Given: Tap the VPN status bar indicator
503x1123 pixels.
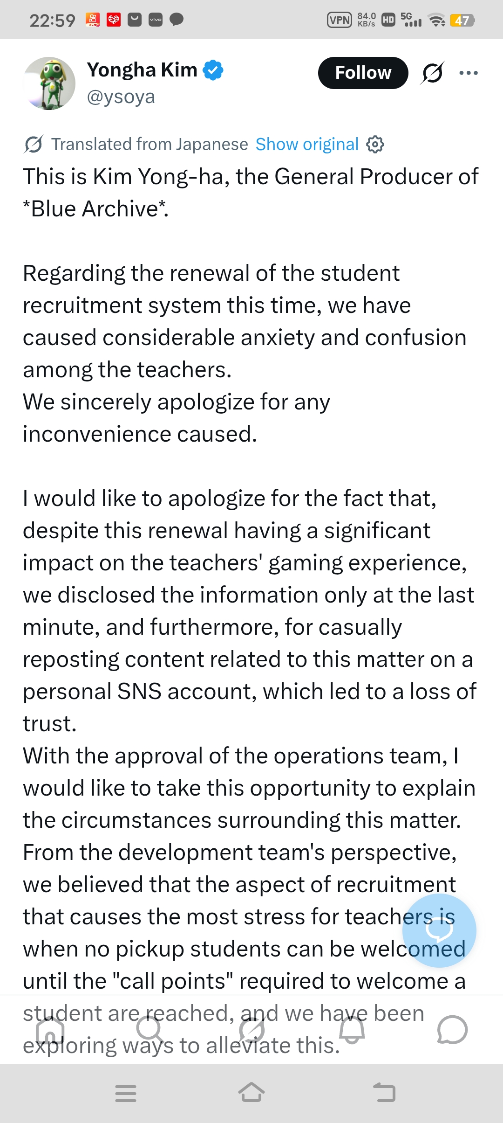Looking at the screenshot, I should click(x=340, y=20).
